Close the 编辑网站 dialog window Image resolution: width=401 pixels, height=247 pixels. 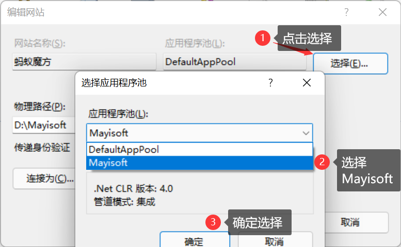[382, 12]
